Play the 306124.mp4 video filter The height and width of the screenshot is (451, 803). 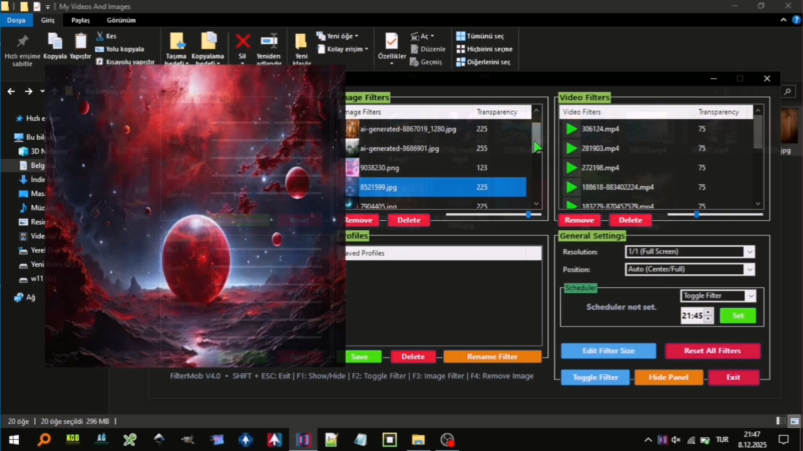pyautogui.click(x=571, y=129)
